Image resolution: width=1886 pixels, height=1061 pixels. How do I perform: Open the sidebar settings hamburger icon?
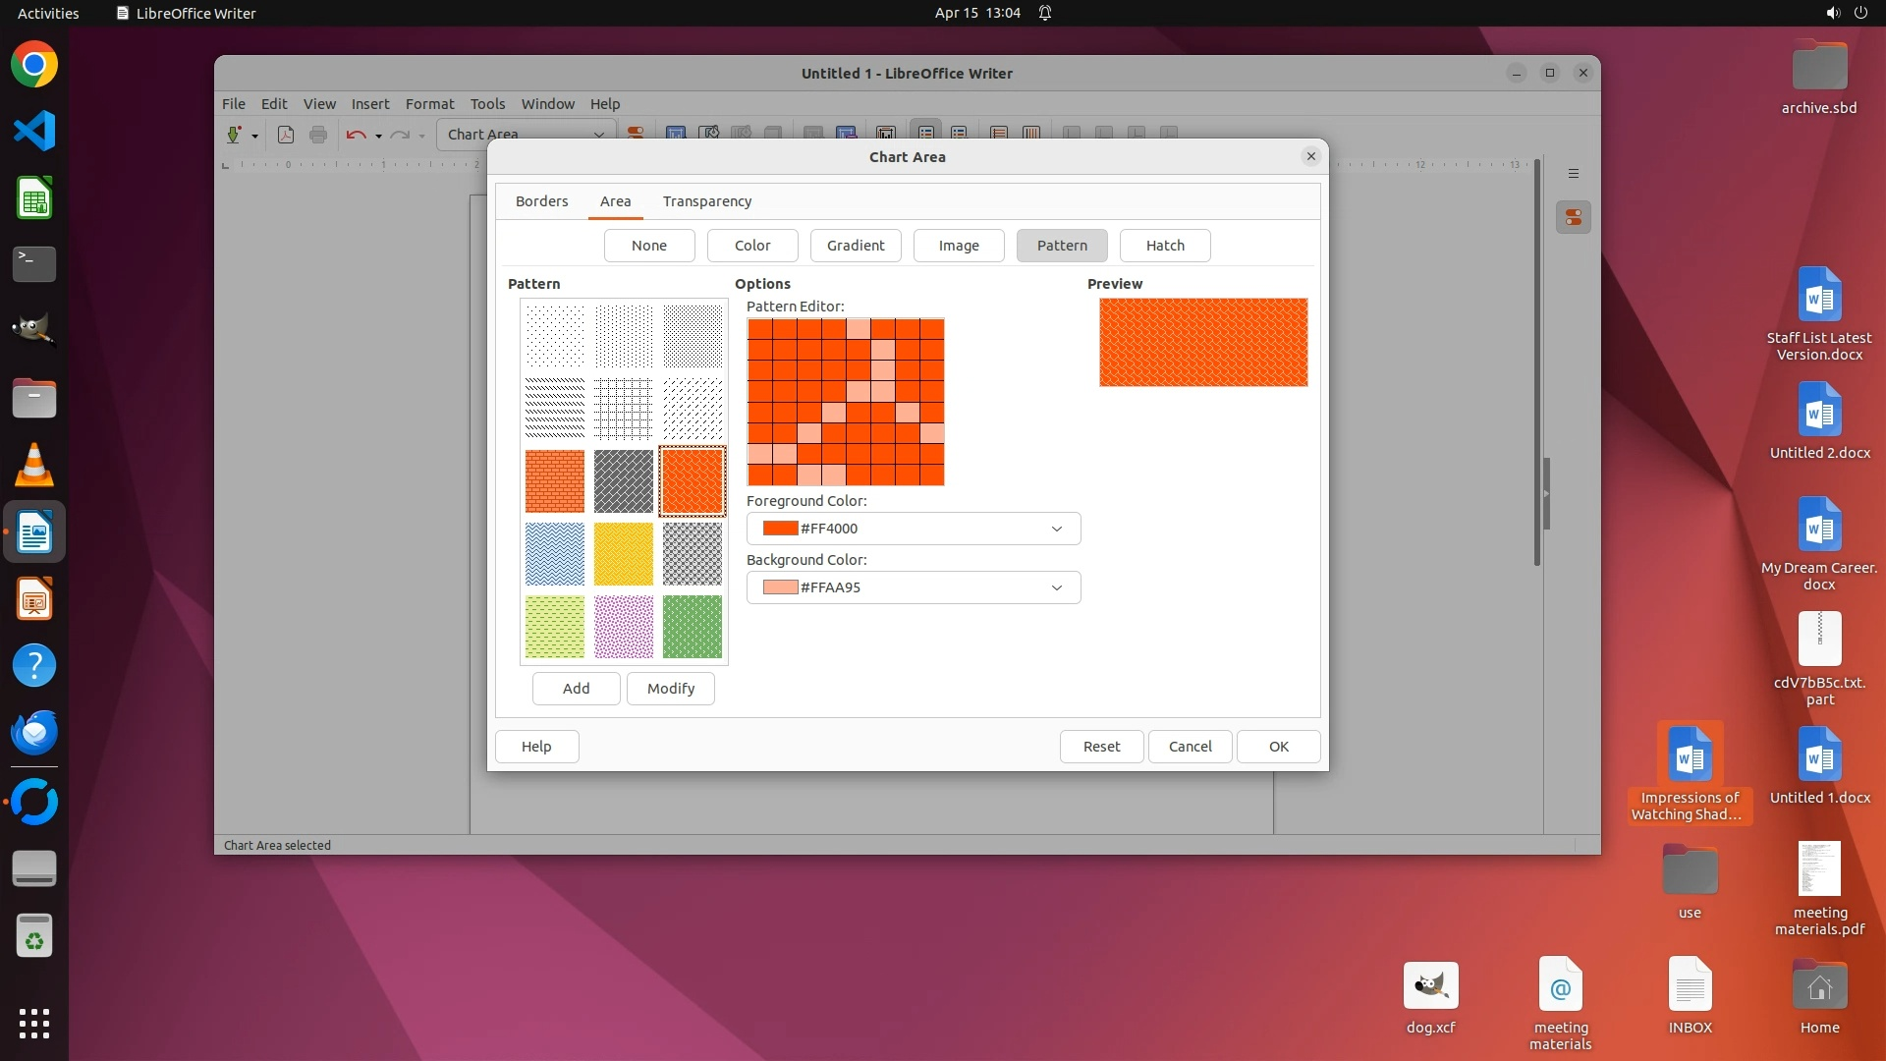tap(1574, 174)
